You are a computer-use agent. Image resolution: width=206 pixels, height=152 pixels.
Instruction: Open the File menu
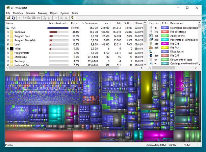point(8,13)
